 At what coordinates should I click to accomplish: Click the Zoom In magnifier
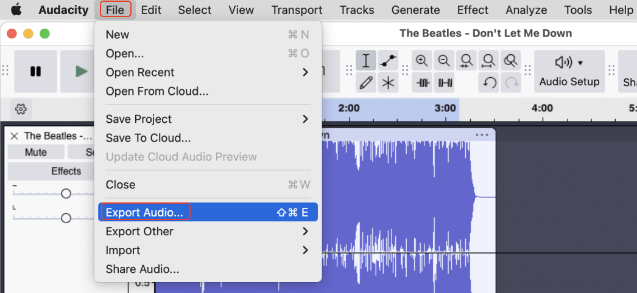pyautogui.click(x=421, y=61)
